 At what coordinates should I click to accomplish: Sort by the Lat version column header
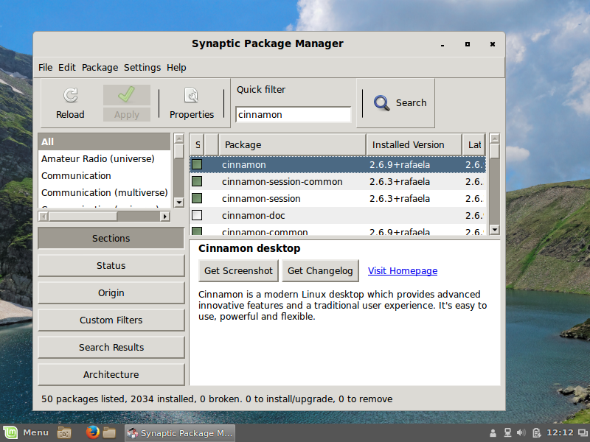pyautogui.click(x=474, y=144)
